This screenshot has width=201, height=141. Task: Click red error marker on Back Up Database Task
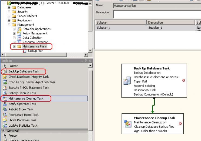[184, 80]
